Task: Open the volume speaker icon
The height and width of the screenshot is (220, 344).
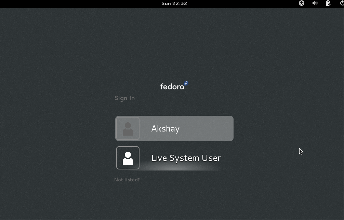Action: coord(315,3)
